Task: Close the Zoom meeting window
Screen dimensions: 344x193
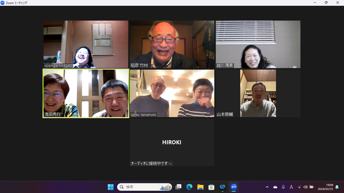Action: (338, 3)
